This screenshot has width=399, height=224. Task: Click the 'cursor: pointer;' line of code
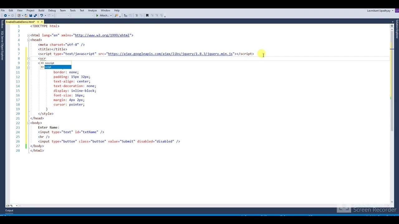click(x=69, y=105)
